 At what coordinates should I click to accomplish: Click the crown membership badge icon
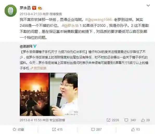coord(40,8)
